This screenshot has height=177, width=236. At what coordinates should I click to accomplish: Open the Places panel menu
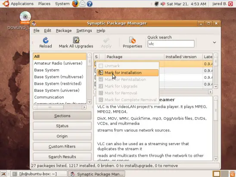pyautogui.click(x=44, y=4)
